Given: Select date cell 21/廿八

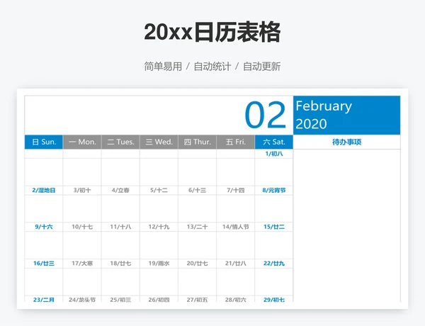Looking at the screenshot, I should pos(236,264).
